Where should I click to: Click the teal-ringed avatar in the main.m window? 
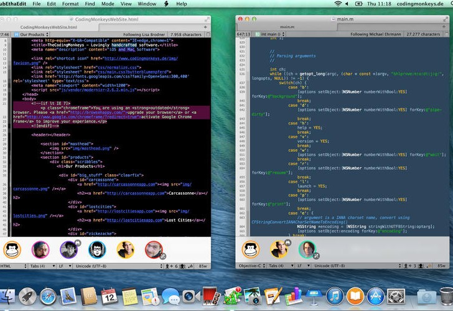click(x=307, y=250)
